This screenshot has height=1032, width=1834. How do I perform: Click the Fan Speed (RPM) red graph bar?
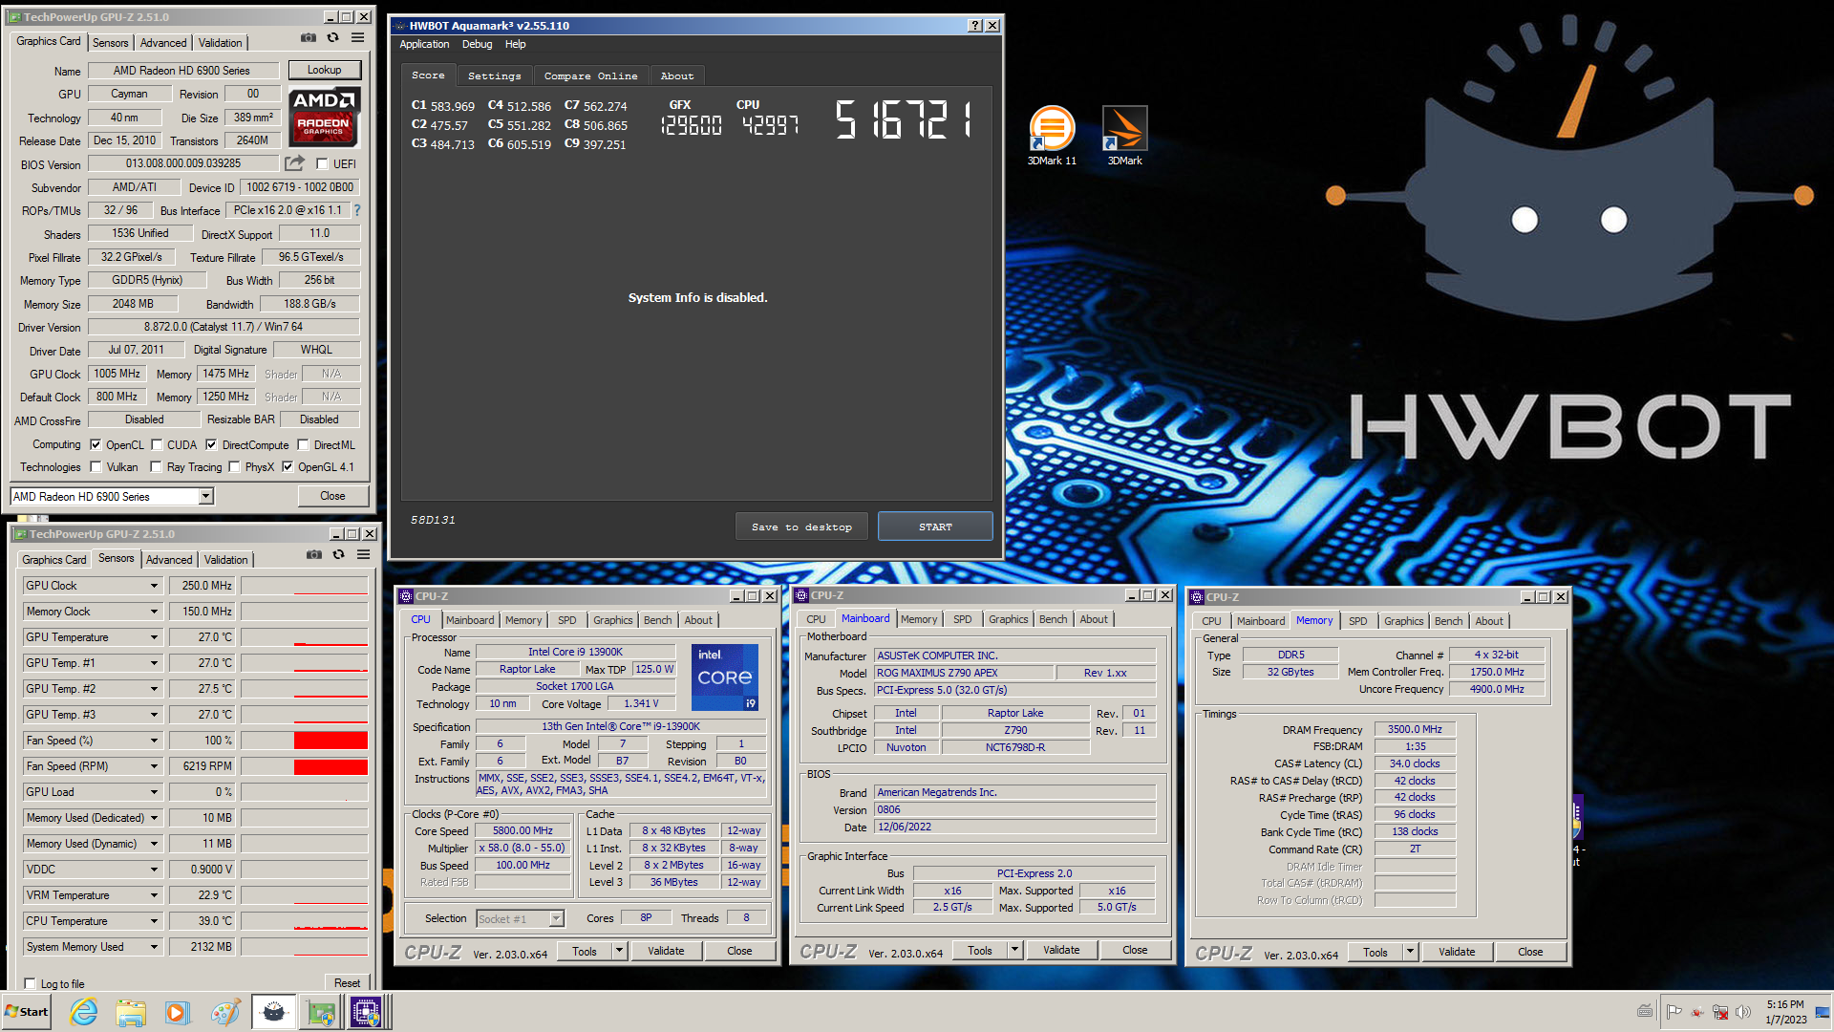(x=331, y=766)
